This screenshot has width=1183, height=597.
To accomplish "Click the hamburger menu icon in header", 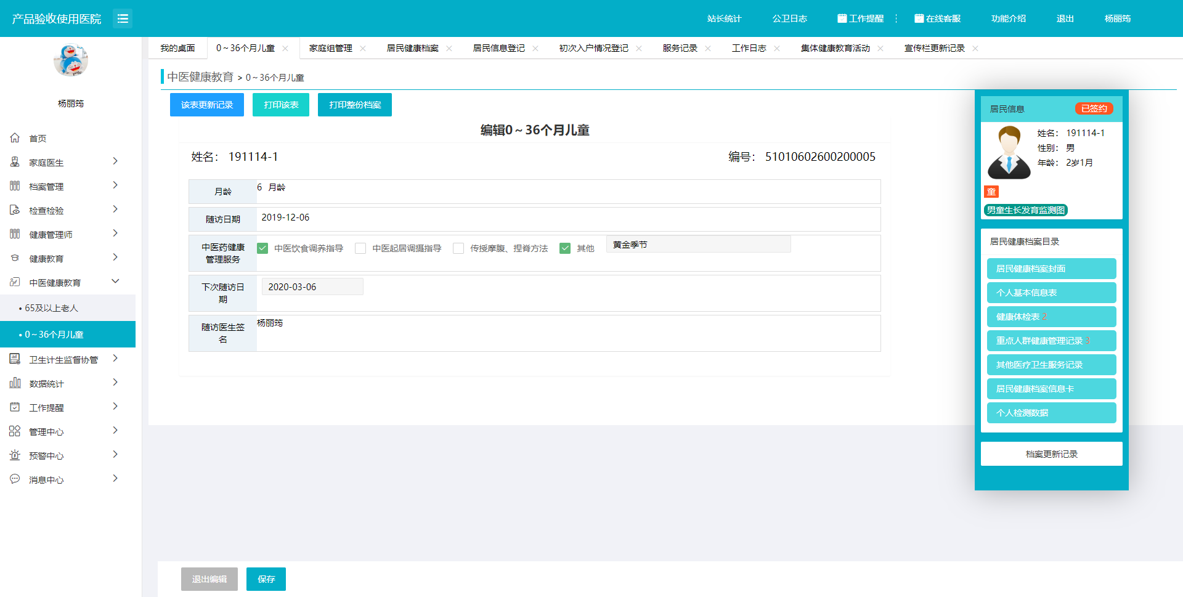I will coord(123,18).
